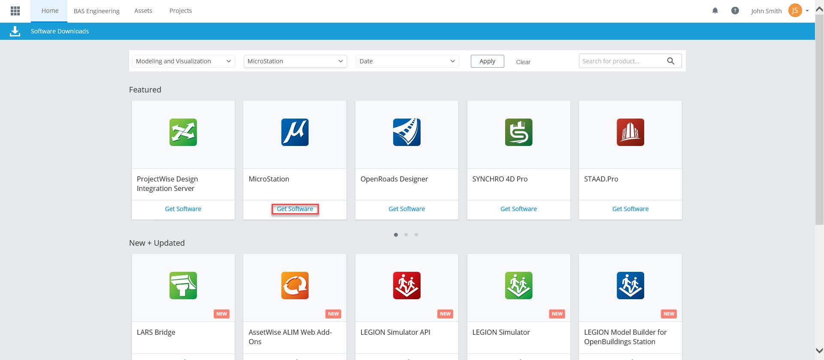Click the ProjectWise Design Integration Server icon
The image size is (824, 360).
[x=183, y=132]
